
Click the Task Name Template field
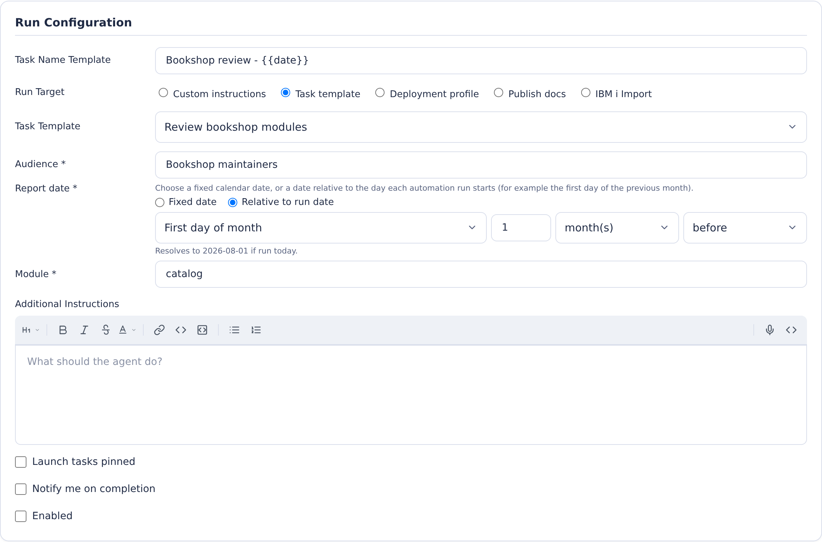coord(481,61)
